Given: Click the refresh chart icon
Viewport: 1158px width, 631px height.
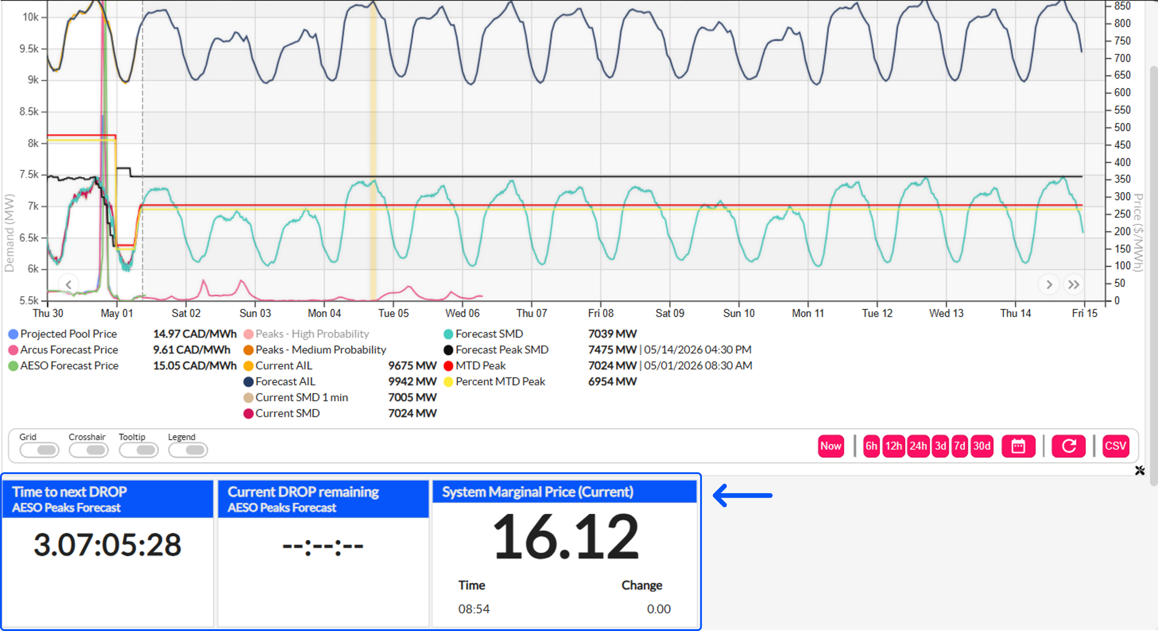Looking at the screenshot, I should (x=1069, y=446).
